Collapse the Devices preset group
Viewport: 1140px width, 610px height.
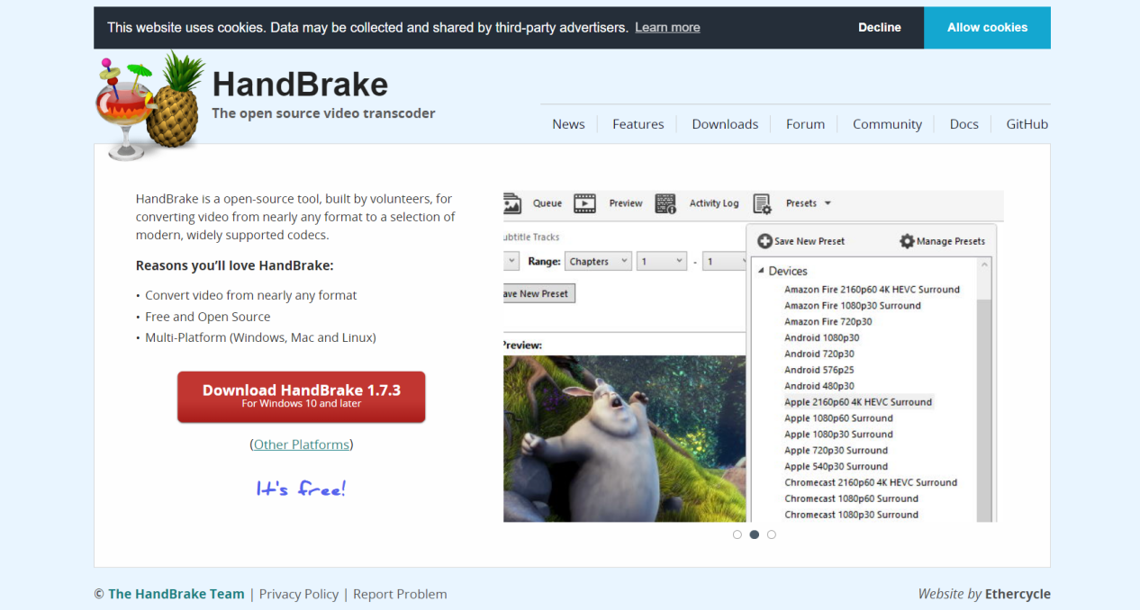761,271
